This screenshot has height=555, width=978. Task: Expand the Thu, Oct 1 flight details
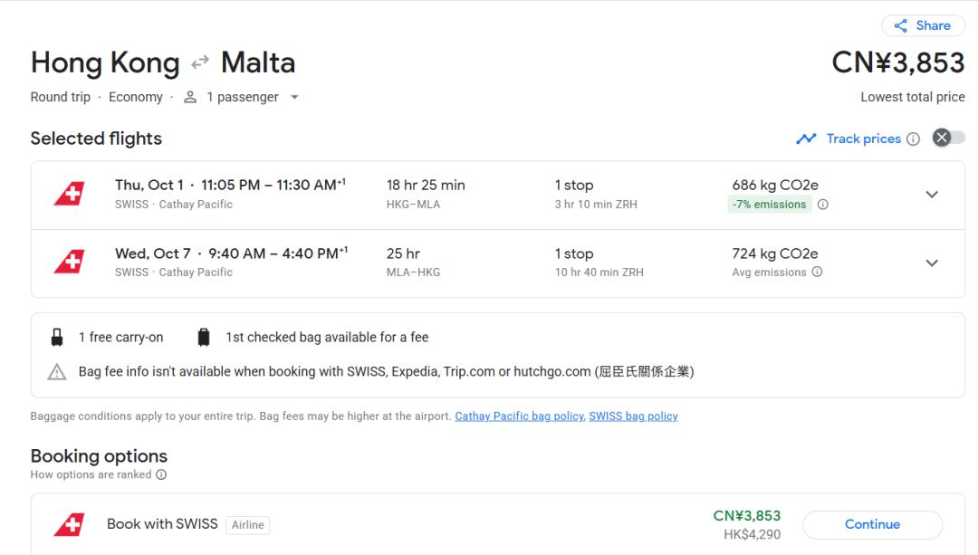click(932, 195)
